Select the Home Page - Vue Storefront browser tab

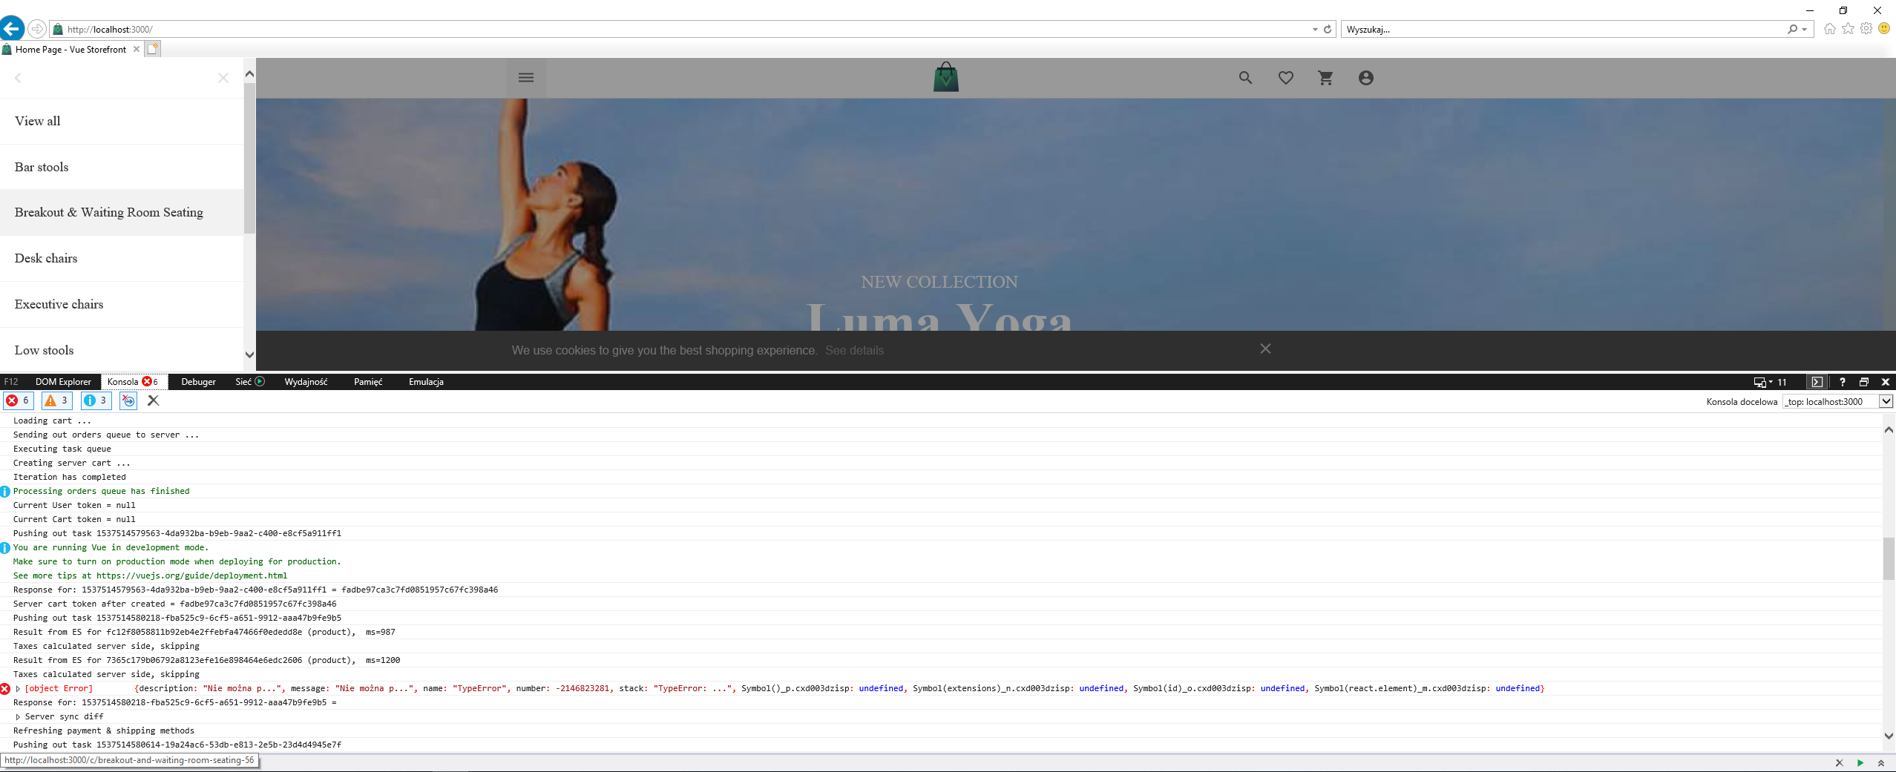pyautogui.click(x=70, y=50)
